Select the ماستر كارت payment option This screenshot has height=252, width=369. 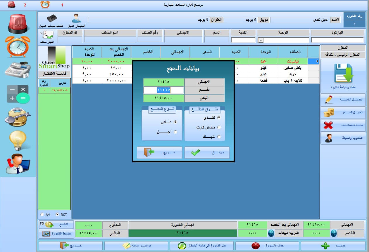(219, 127)
